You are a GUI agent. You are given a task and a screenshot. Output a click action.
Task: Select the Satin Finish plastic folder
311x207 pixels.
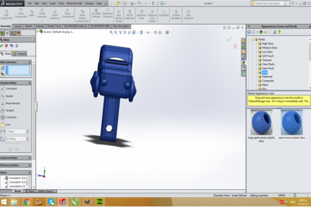tap(268, 68)
